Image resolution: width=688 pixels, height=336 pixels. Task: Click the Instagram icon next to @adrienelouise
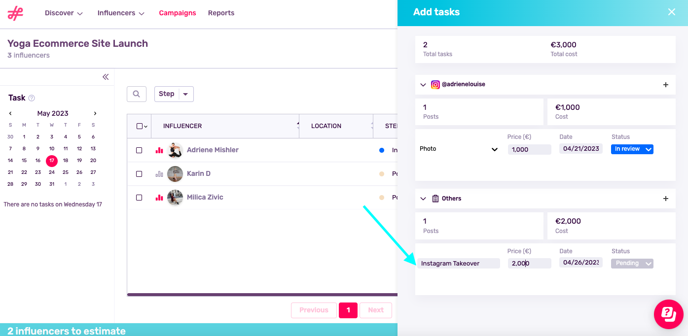tap(435, 84)
